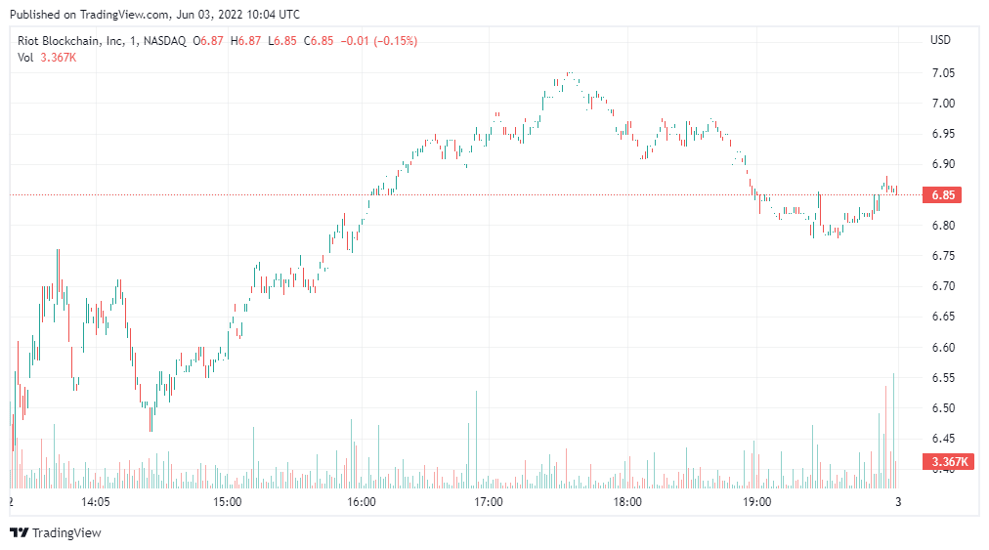Click the 17:00 time axis label

[x=489, y=502]
